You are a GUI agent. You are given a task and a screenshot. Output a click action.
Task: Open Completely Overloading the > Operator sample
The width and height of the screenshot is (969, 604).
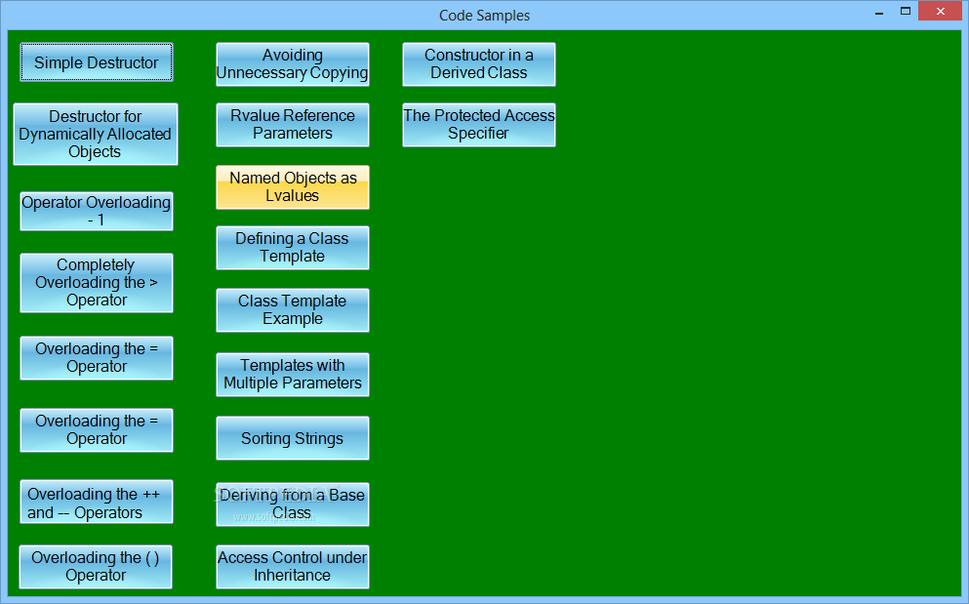click(x=97, y=283)
